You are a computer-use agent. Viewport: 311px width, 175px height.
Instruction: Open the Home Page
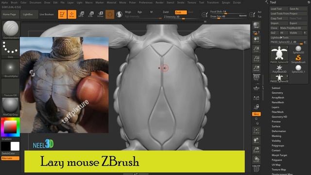[10, 15]
